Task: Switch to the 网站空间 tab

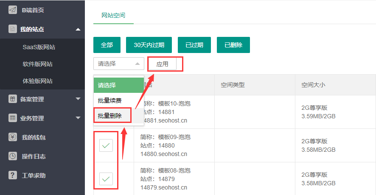Action: 113,15
